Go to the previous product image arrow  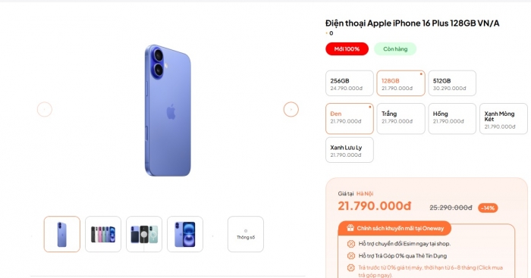coord(45,110)
